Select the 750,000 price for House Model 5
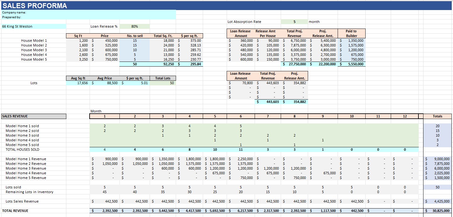This screenshot has height=217, width=453. pos(105,59)
